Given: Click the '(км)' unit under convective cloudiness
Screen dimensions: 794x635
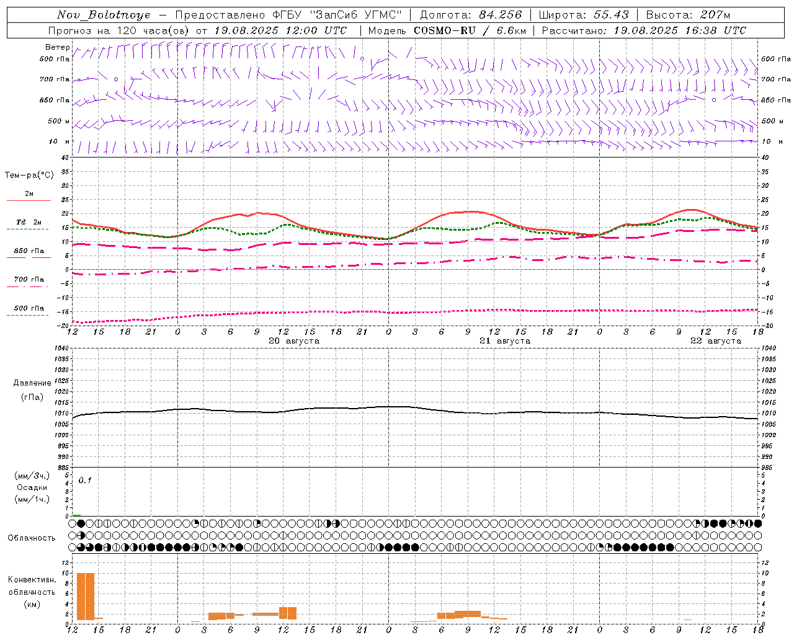Looking at the screenshot, I should pos(32,603).
